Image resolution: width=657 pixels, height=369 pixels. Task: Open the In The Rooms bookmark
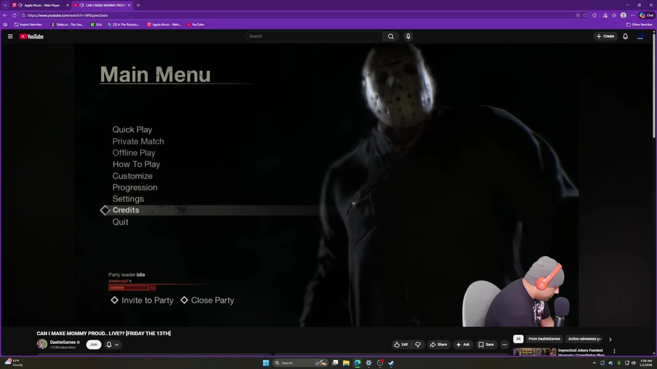124,25
